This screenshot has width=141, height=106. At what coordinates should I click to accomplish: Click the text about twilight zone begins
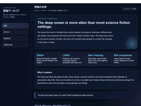(47, 60)
